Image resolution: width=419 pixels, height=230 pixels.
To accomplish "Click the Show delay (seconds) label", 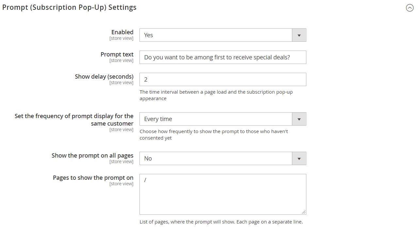I will (x=104, y=76).
